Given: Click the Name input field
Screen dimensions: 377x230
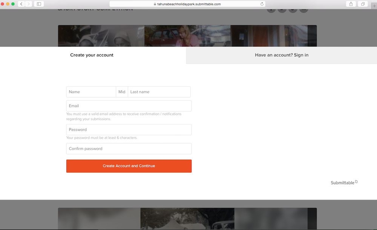Looking at the screenshot, I should 91,92.
